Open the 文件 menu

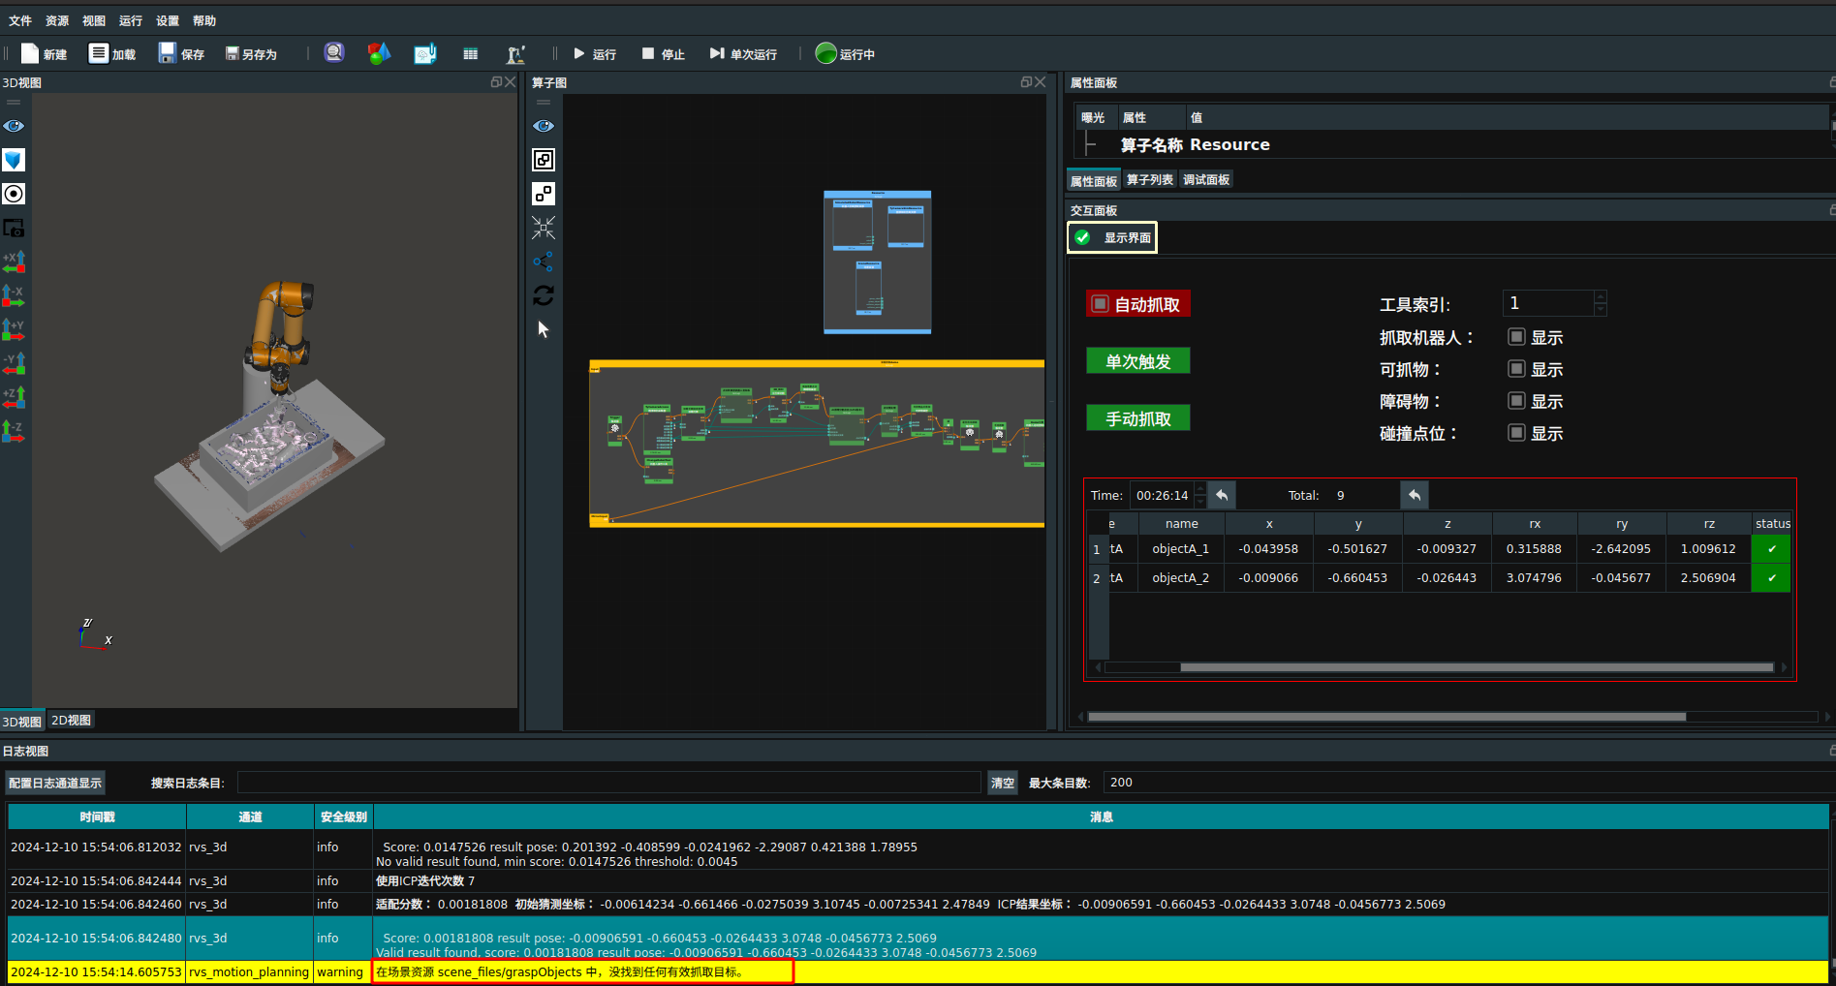[20, 20]
